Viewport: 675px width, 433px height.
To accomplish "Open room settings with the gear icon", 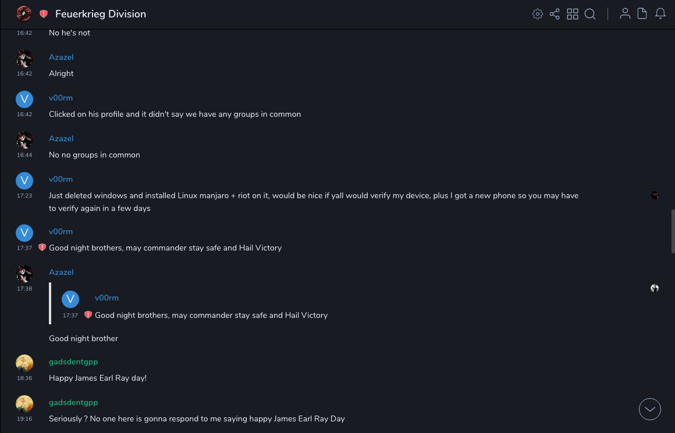I will (538, 14).
